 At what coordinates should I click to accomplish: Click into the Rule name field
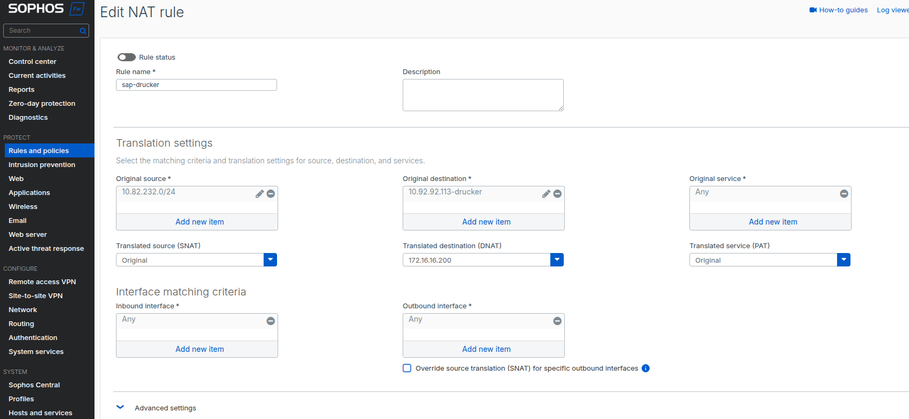(197, 85)
